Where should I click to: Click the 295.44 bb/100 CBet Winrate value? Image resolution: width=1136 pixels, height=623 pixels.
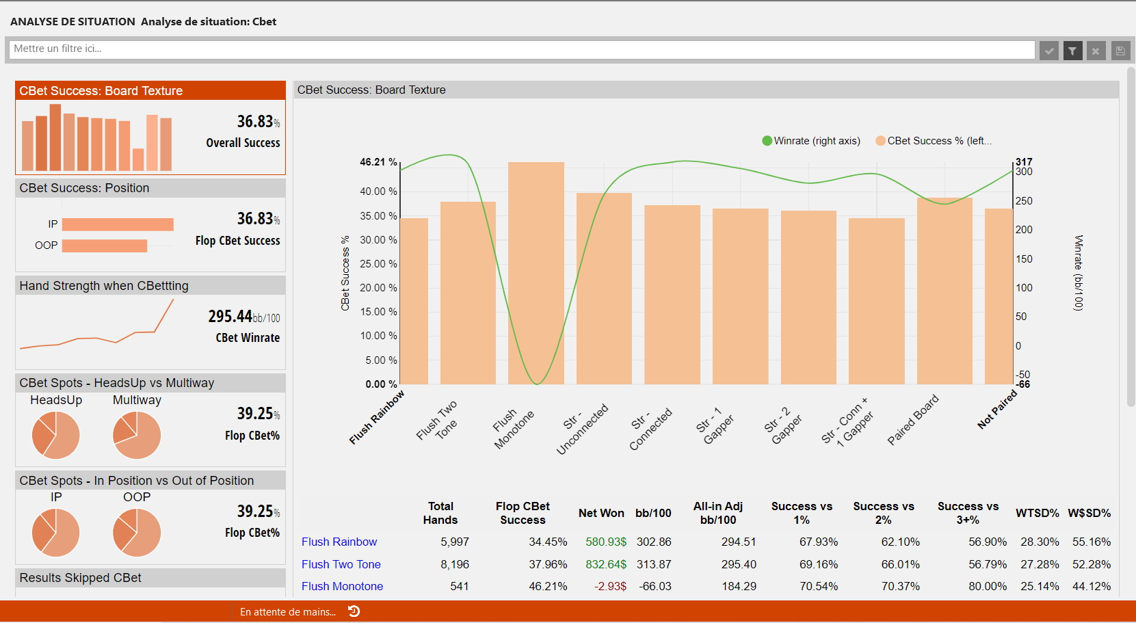(244, 317)
